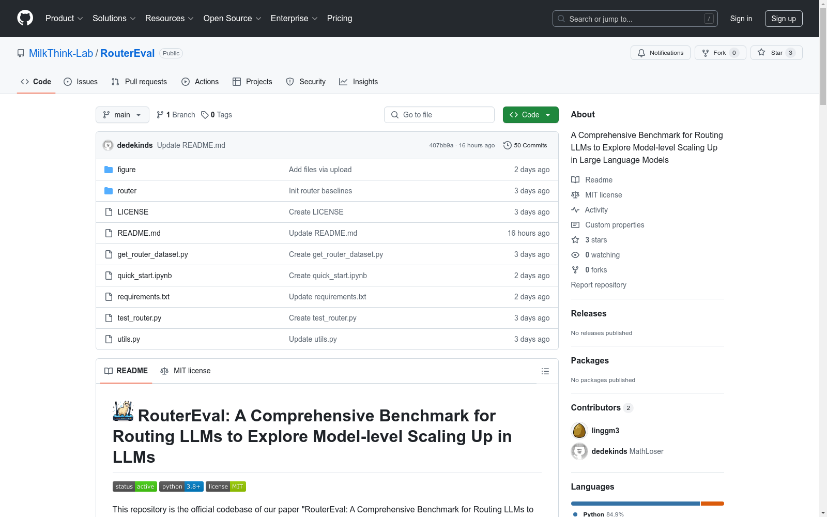827x517 pixels.
Task: Open the main branch selector dropdown
Action: 122,115
